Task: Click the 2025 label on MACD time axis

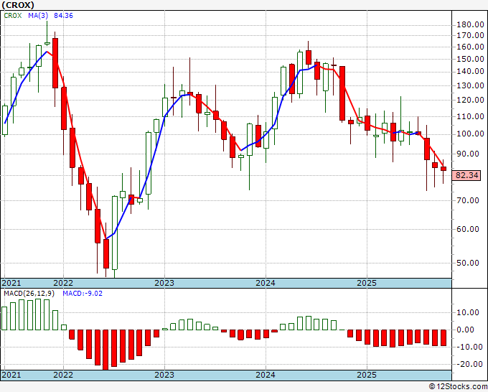Action: click(x=367, y=375)
